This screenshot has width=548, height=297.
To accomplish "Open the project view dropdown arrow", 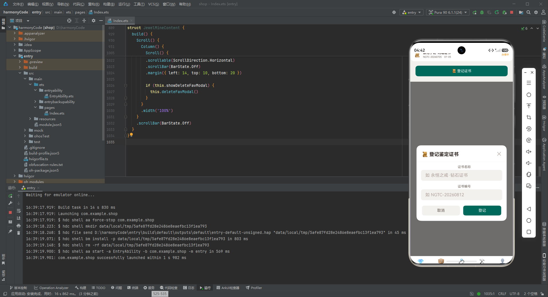I will (28, 21).
